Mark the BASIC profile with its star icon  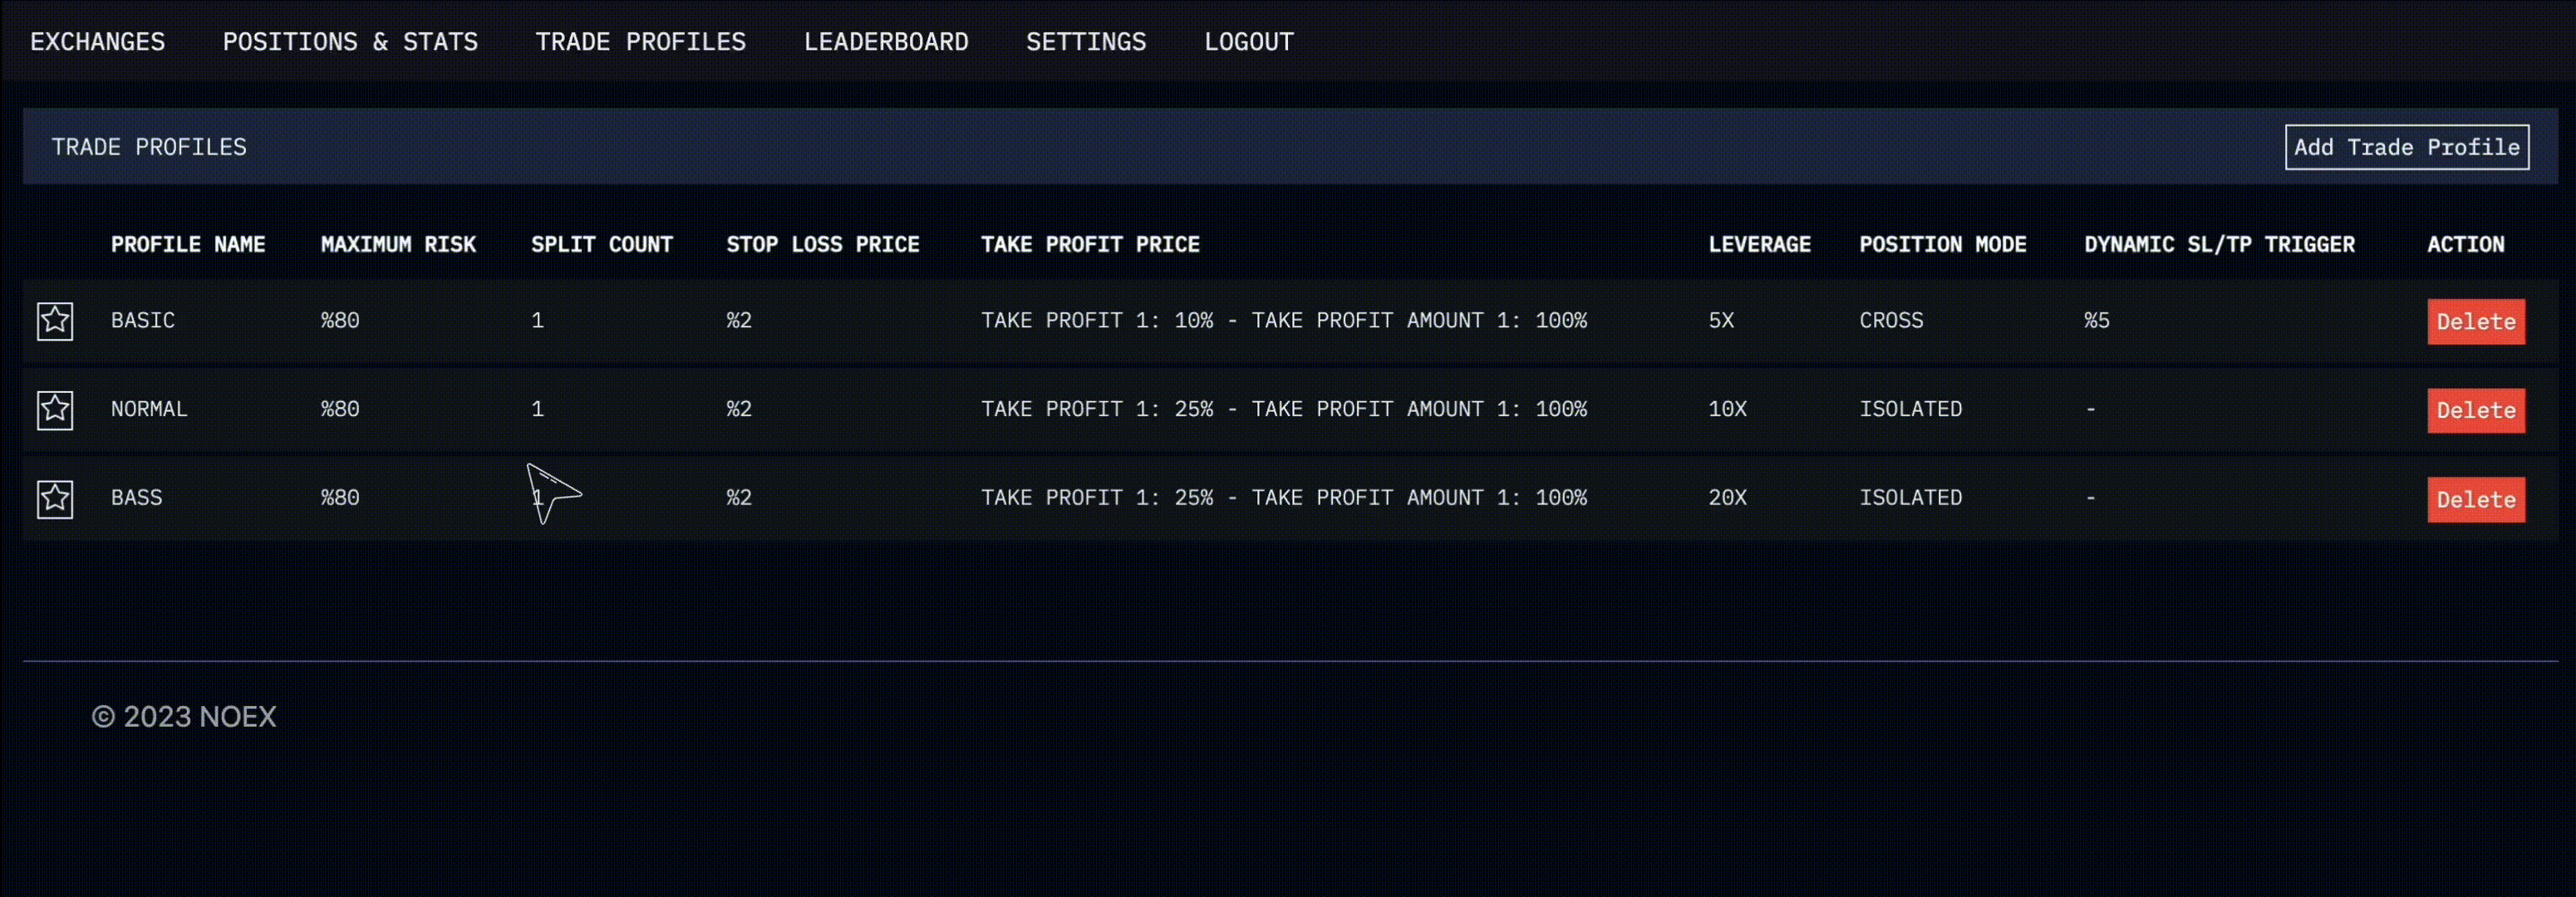[x=55, y=321]
